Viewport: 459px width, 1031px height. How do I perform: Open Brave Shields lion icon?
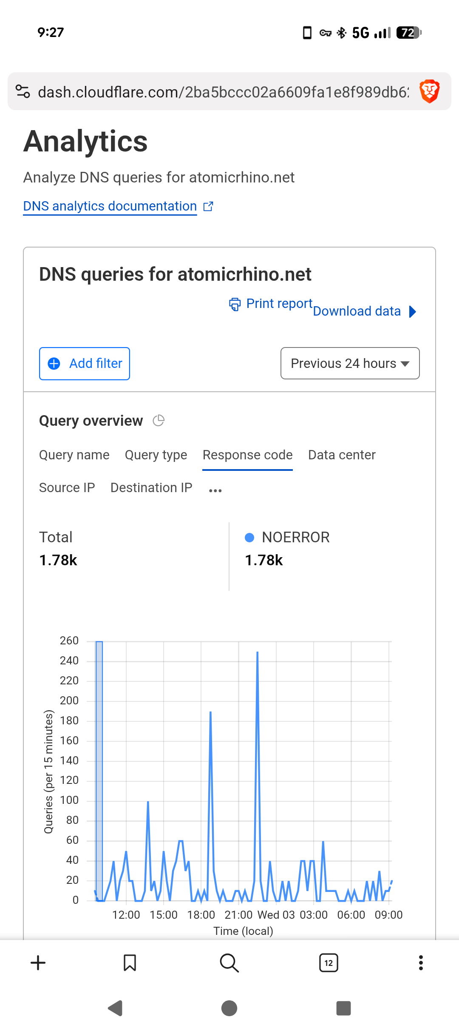tap(429, 91)
